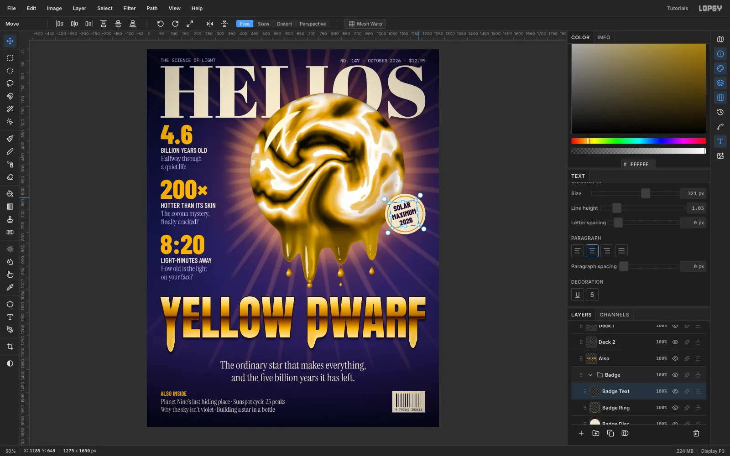Choose Distort transform mode
The image size is (730, 456).
point(284,24)
